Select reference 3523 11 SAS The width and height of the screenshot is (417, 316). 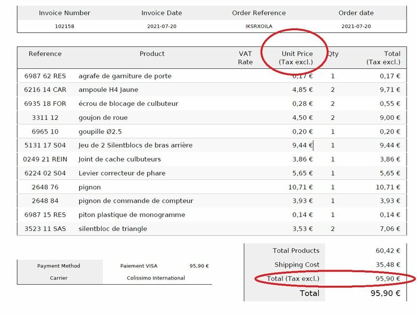[x=45, y=229]
